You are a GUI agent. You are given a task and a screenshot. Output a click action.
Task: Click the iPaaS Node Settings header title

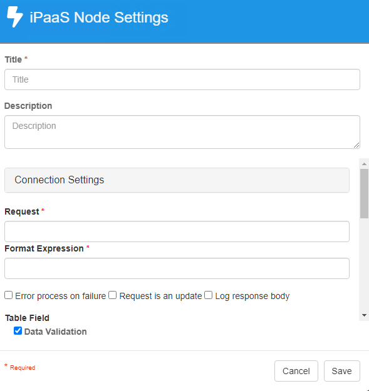99,18
